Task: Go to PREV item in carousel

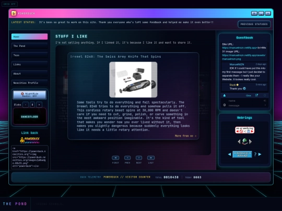Action: point(127,158)
